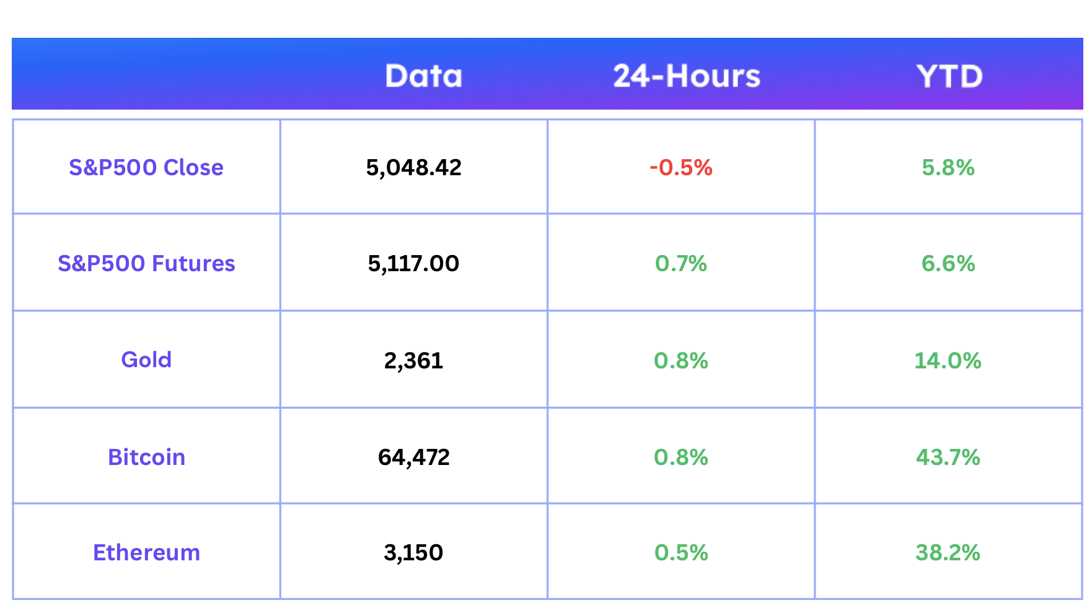Image resolution: width=1092 pixels, height=608 pixels.
Task: Select the S&P500 Futures row label
Action: [x=146, y=263]
